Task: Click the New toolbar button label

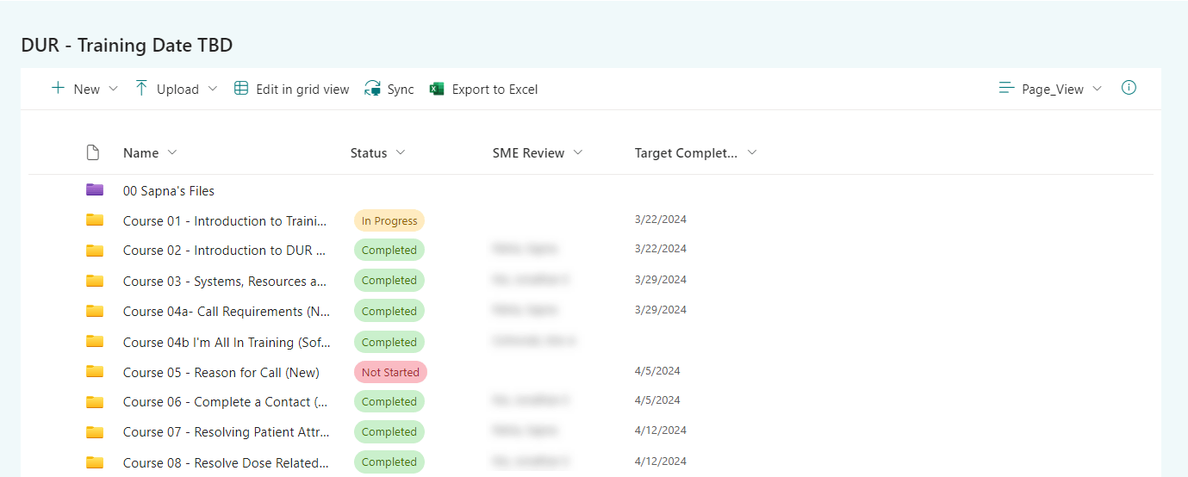Action: pos(87,89)
